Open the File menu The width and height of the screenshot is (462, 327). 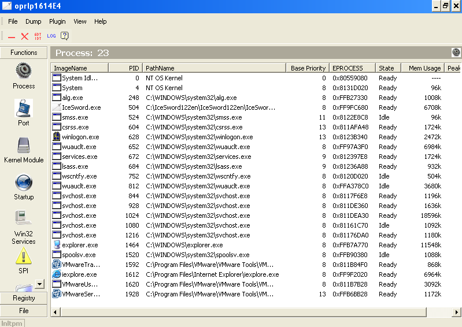pos(13,21)
